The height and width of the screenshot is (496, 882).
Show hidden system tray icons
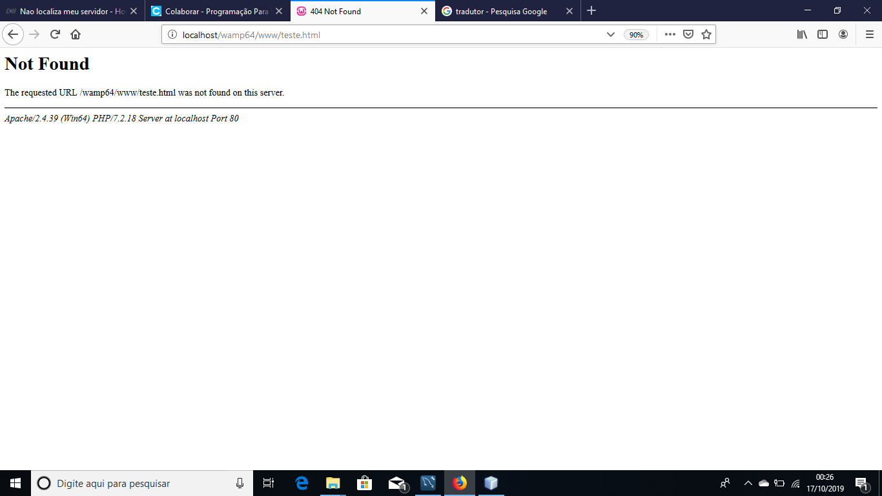(748, 483)
